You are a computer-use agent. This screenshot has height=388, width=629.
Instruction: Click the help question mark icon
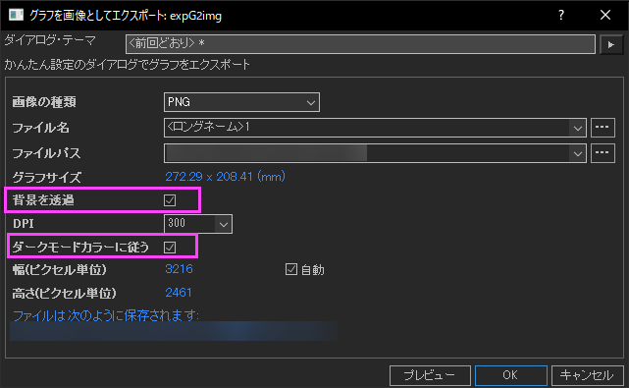click(561, 16)
